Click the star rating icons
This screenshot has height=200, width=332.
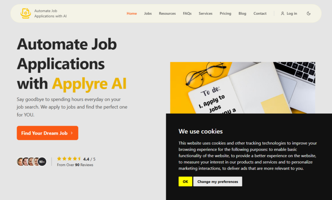pyautogui.click(x=69, y=159)
